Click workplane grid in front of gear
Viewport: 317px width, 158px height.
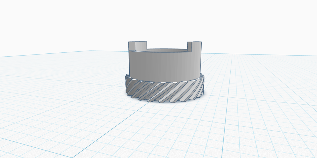164,126
